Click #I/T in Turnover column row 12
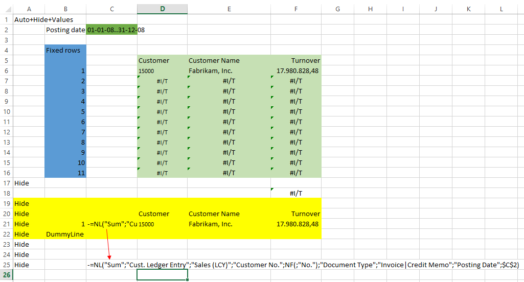Image resolution: width=524 pixels, height=282 pixels. [x=296, y=132]
